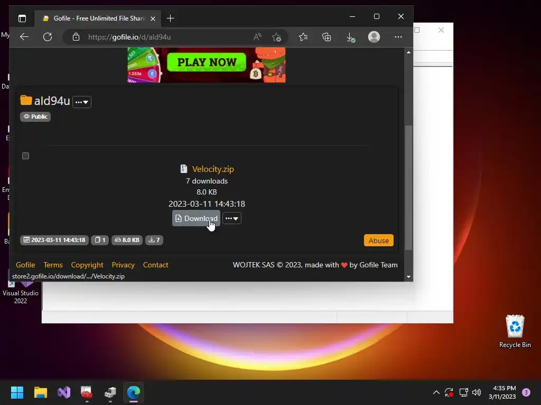This screenshot has width=541, height=405.
Task: Open the Visual Studio 2022 desktop shortcut
Action: pos(21,292)
